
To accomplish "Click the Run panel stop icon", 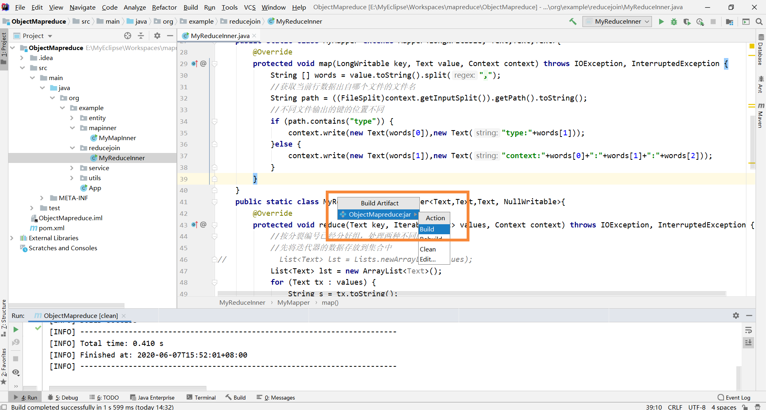I will [x=16, y=359].
